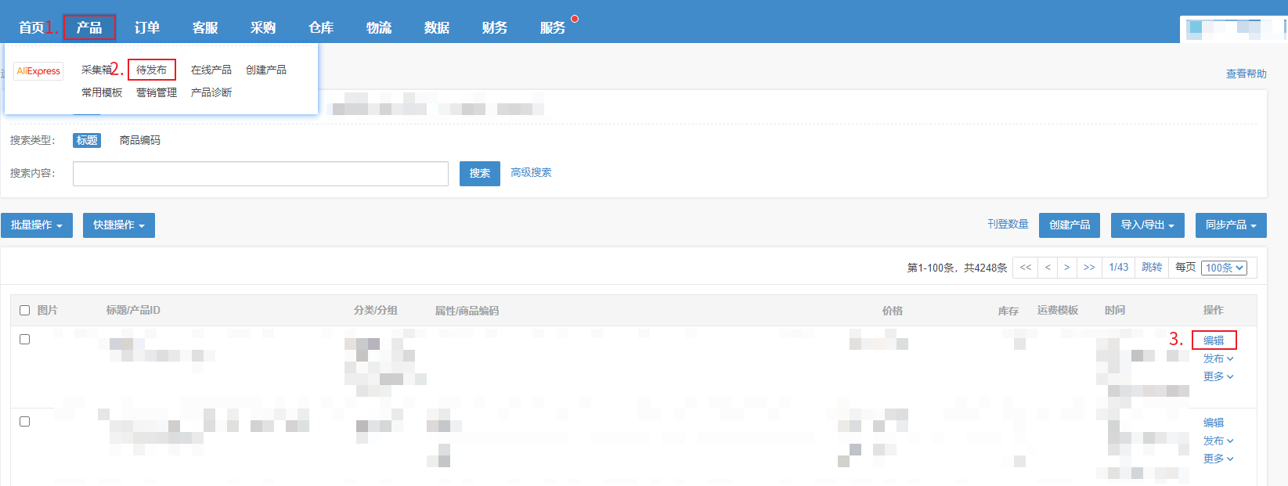
Task: Open the 客服 top menu
Action: [x=205, y=27]
